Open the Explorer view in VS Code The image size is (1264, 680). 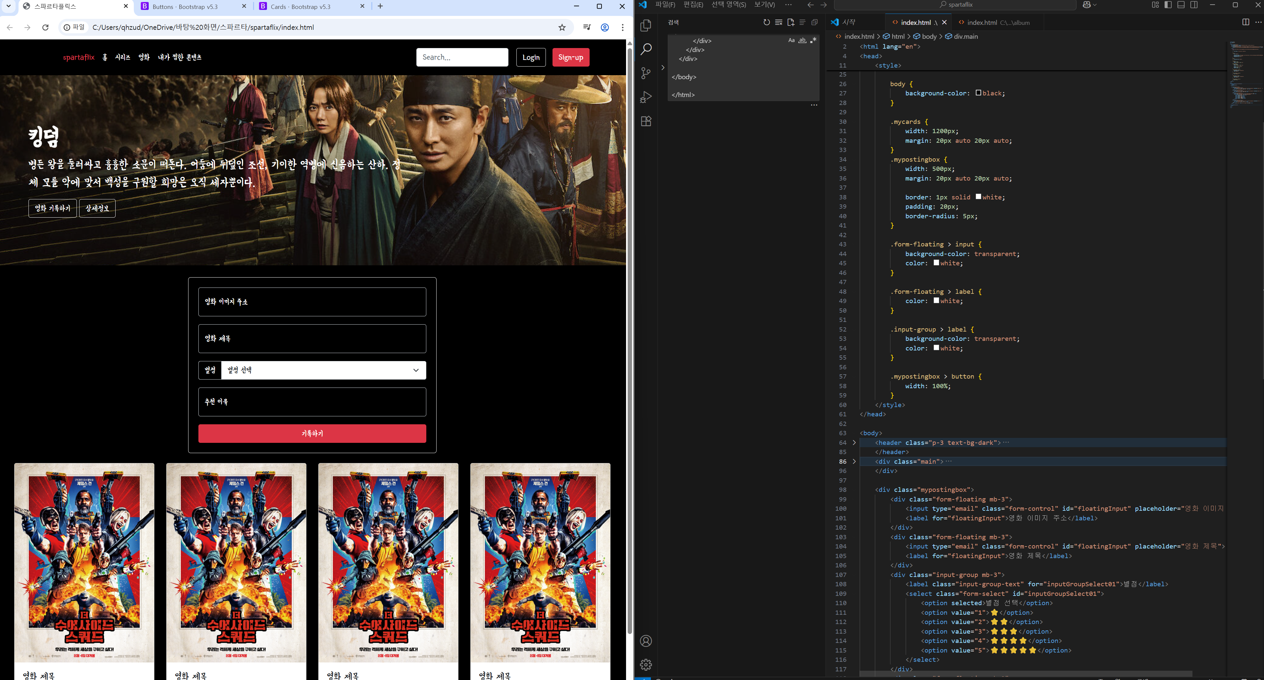coord(646,25)
